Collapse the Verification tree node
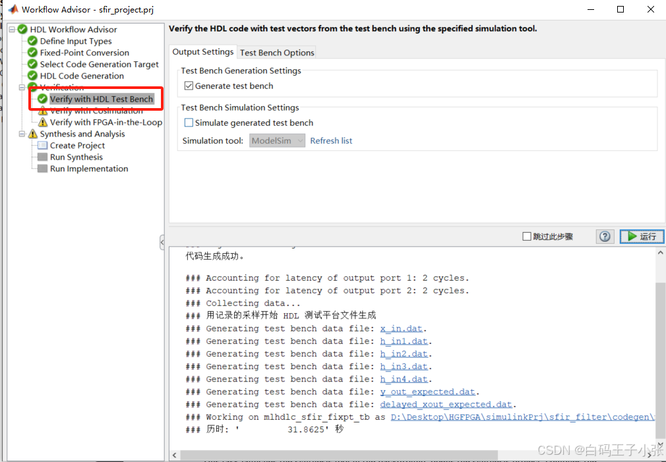Screen dimensions: 666x462 pyautogui.click(x=22, y=88)
